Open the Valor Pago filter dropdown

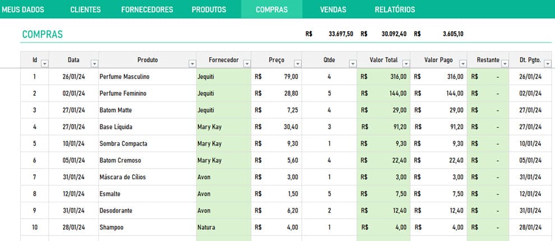[x=462, y=64]
